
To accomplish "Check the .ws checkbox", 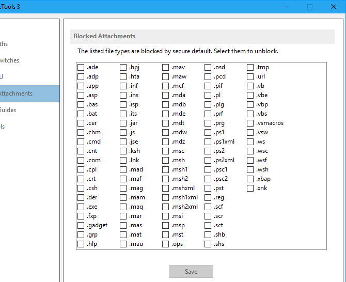I will click(x=250, y=142).
